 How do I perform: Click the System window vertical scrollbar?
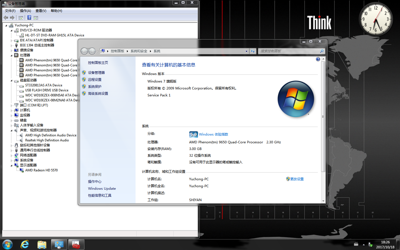pyautogui.click(x=323, y=117)
